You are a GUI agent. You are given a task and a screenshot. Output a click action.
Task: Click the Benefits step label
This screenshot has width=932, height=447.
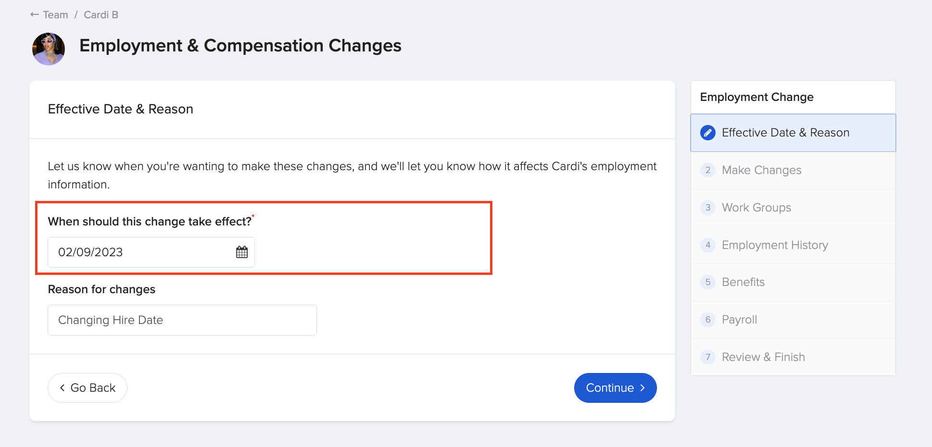pos(743,282)
